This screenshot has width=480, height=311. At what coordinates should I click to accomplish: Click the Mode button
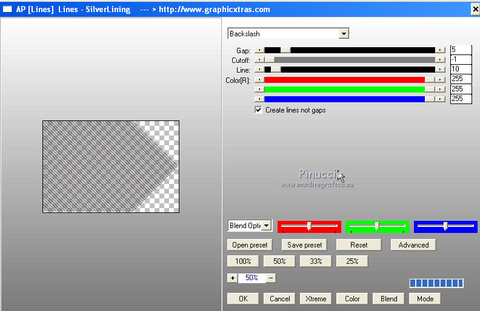point(425,299)
